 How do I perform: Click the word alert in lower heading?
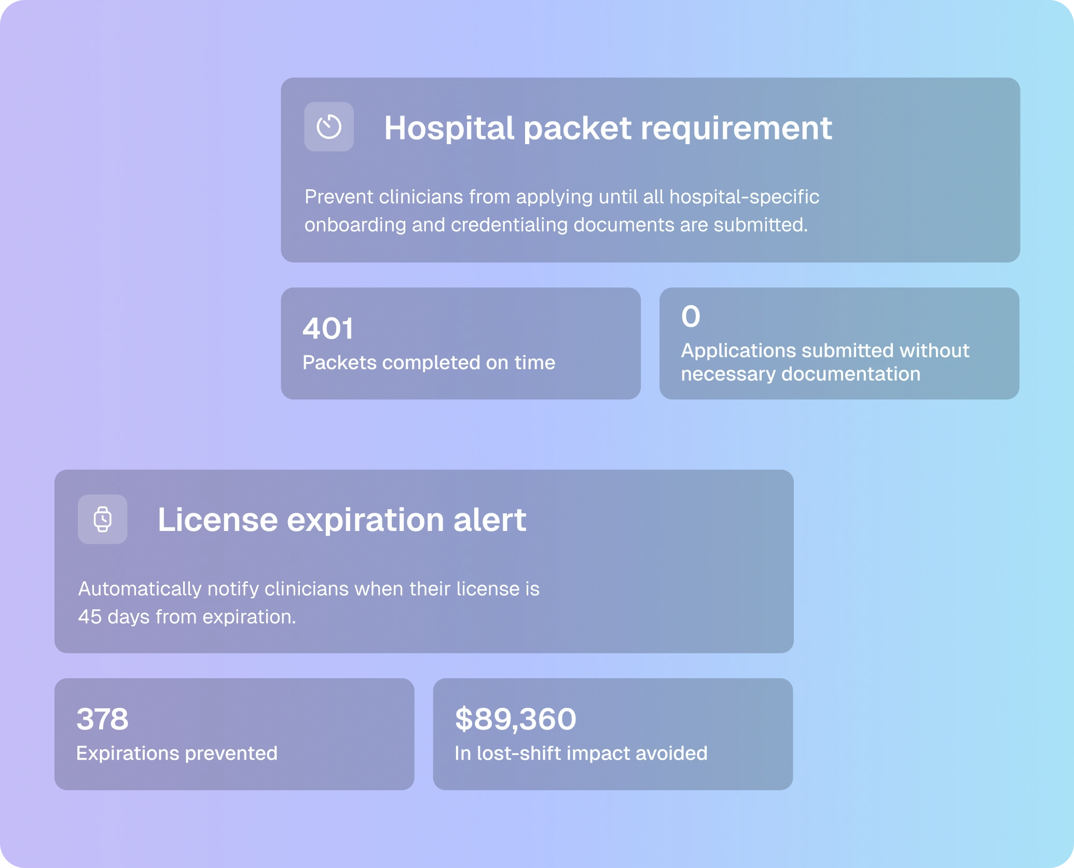(x=489, y=520)
